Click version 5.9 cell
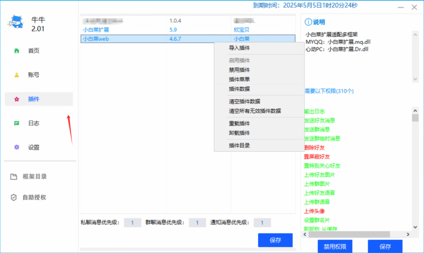Screen dimensions: 424x253 click(x=173, y=30)
